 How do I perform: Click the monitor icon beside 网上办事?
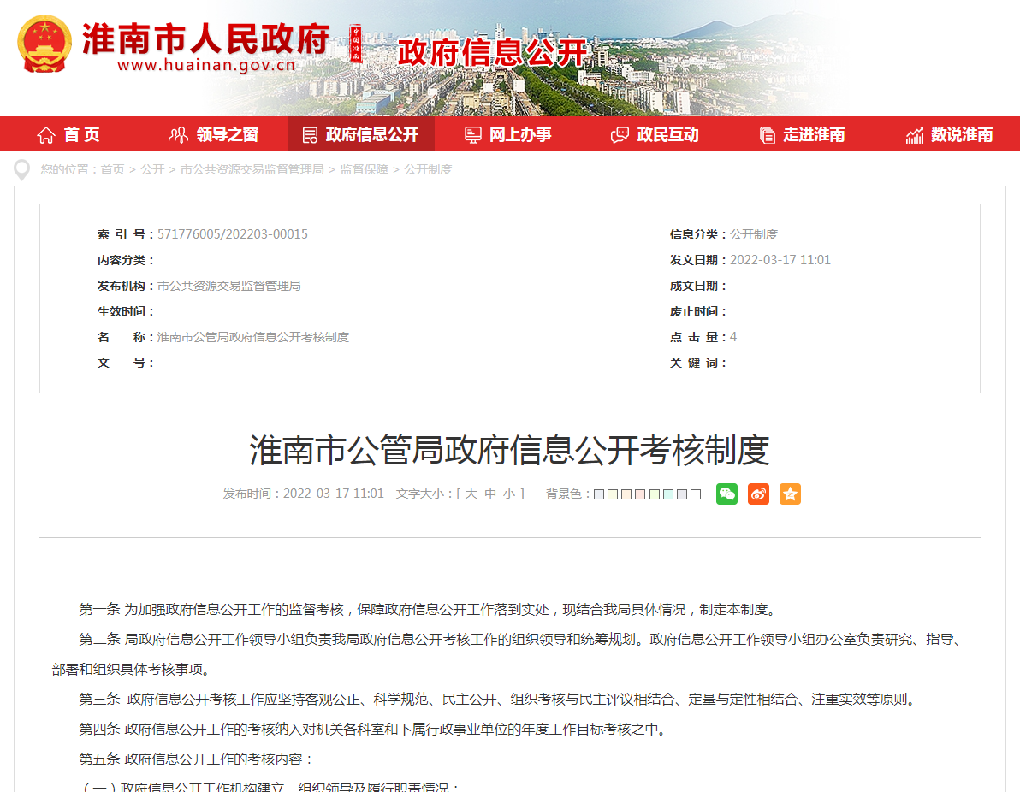[472, 133]
